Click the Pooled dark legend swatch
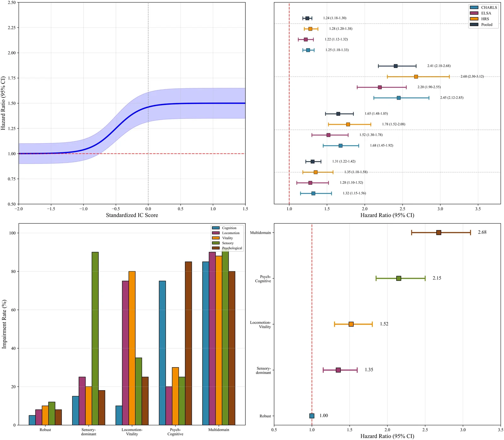 click(474, 25)
